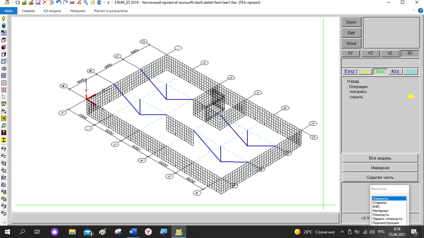Open the quick access toolbar customize arrow
Viewport: 424px width, 238px height.
(109, 3)
